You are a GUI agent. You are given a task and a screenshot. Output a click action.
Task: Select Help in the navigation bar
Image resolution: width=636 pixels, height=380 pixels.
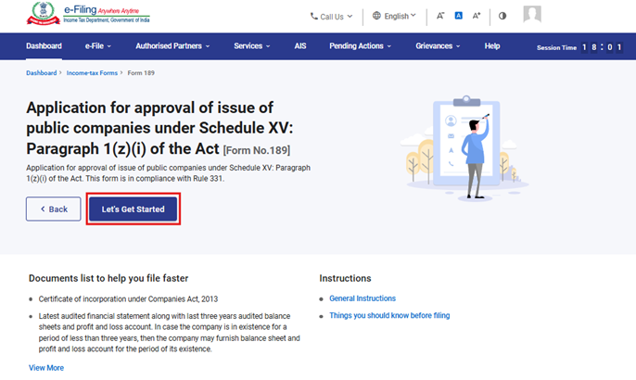[492, 46]
